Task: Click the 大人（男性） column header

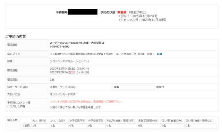Action: [39, 121]
